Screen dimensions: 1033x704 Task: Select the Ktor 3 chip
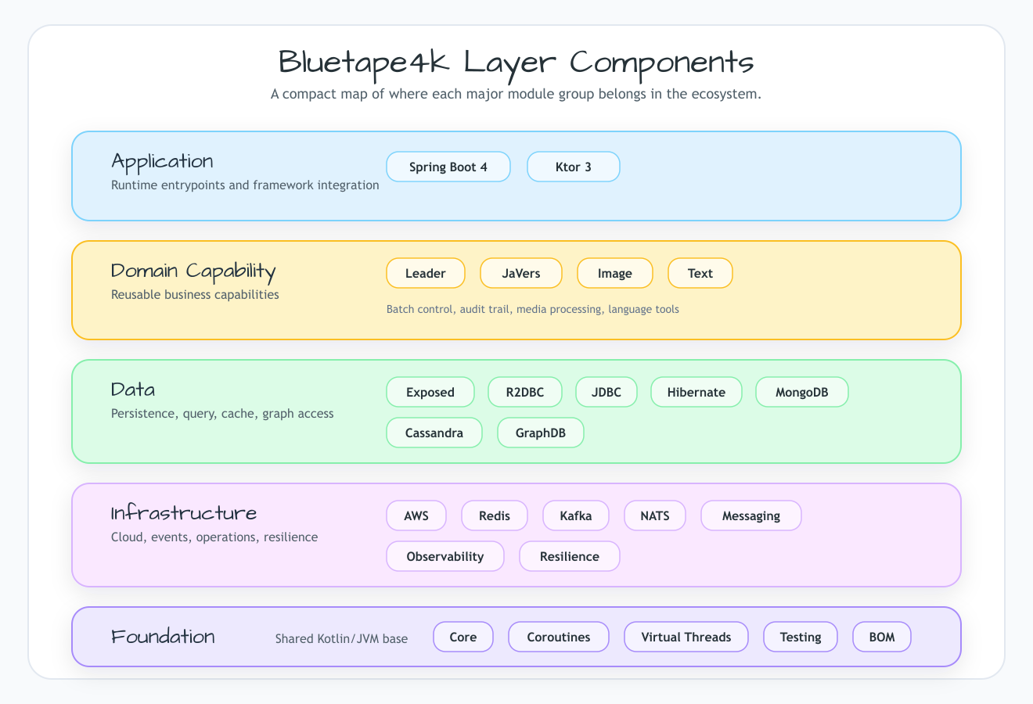click(x=574, y=167)
